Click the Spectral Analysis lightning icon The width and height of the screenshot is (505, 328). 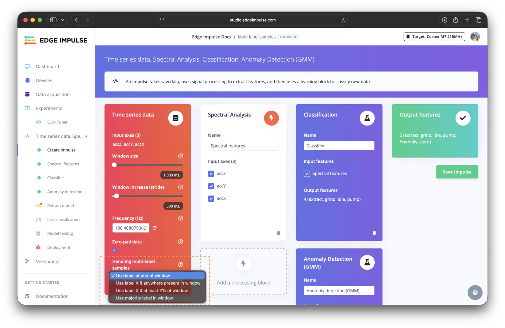[271, 118]
